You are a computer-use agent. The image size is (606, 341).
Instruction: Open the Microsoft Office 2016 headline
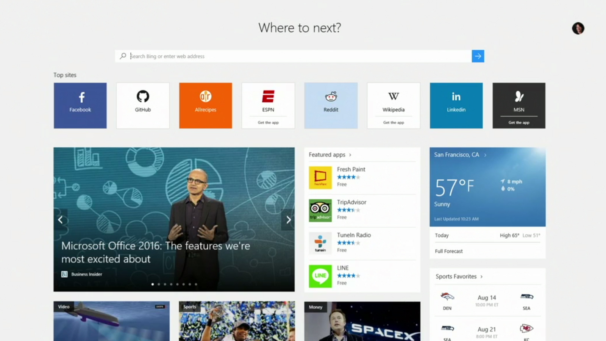pyautogui.click(x=156, y=252)
